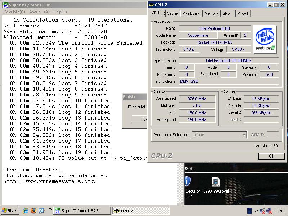288x216 pixels.
Task: Switch to the Mainboard tab
Action: pyautogui.click(x=191, y=13)
